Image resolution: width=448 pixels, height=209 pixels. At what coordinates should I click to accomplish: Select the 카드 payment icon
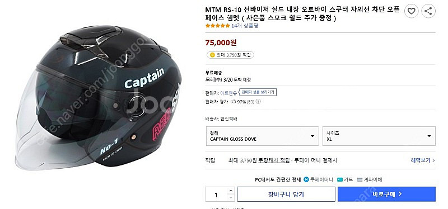point(340,179)
